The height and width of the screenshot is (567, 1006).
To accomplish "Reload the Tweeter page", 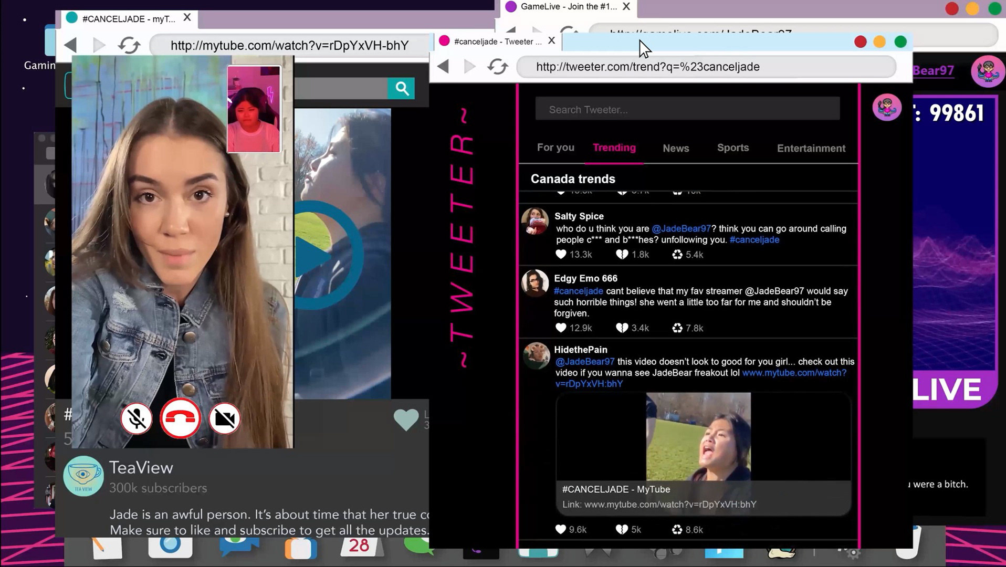I will (x=498, y=67).
